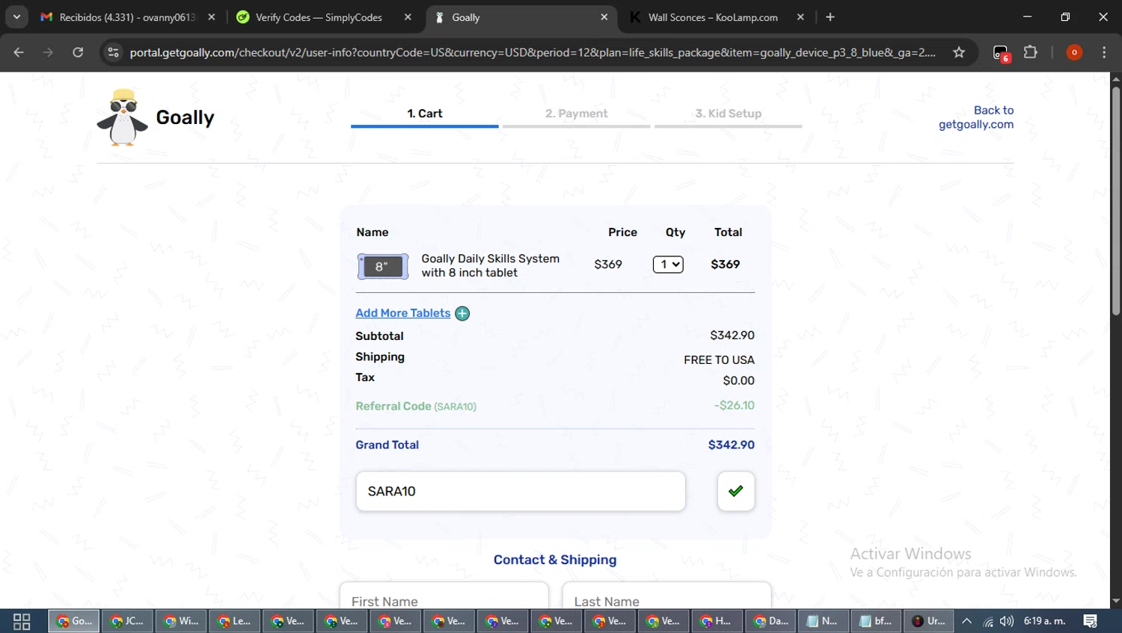Image resolution: width=1122 pixels, height=633 pixels.
Task: Open a new browser tab
Action: (x=830, y=17)
